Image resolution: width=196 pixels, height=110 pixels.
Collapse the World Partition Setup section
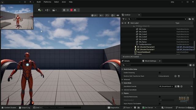(x=123, y=69)
